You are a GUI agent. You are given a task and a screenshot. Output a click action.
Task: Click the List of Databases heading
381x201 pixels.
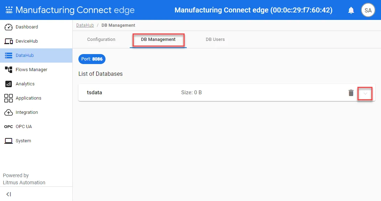click(x=101, y=74)
